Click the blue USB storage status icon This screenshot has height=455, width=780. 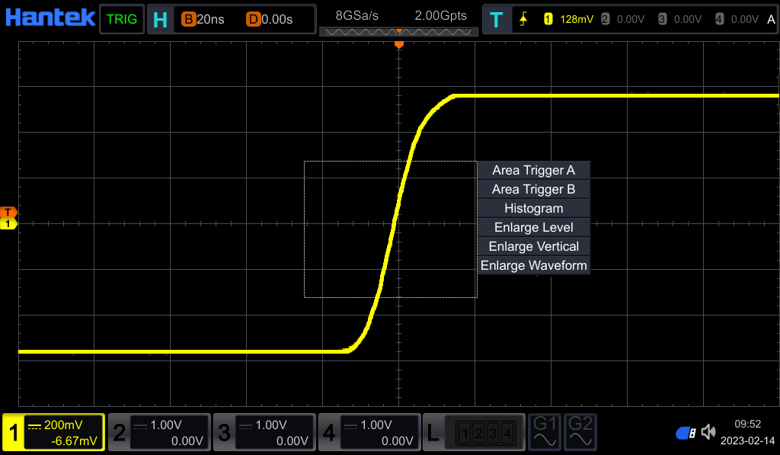(685, 433)
